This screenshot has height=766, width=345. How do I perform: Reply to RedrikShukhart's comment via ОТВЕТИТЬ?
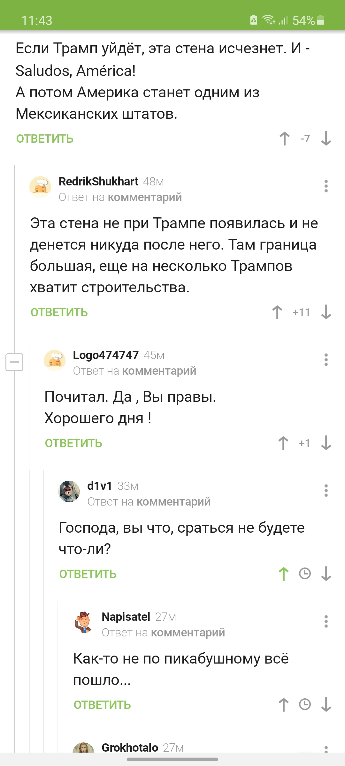coord(59,312)
